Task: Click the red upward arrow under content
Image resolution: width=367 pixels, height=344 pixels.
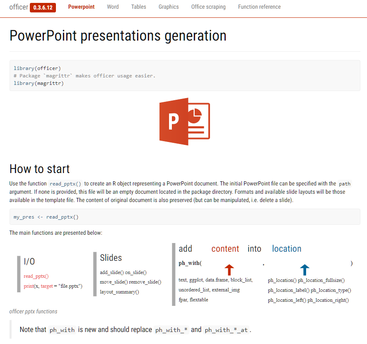Action: pyautogui.click(x=229, y=270)
